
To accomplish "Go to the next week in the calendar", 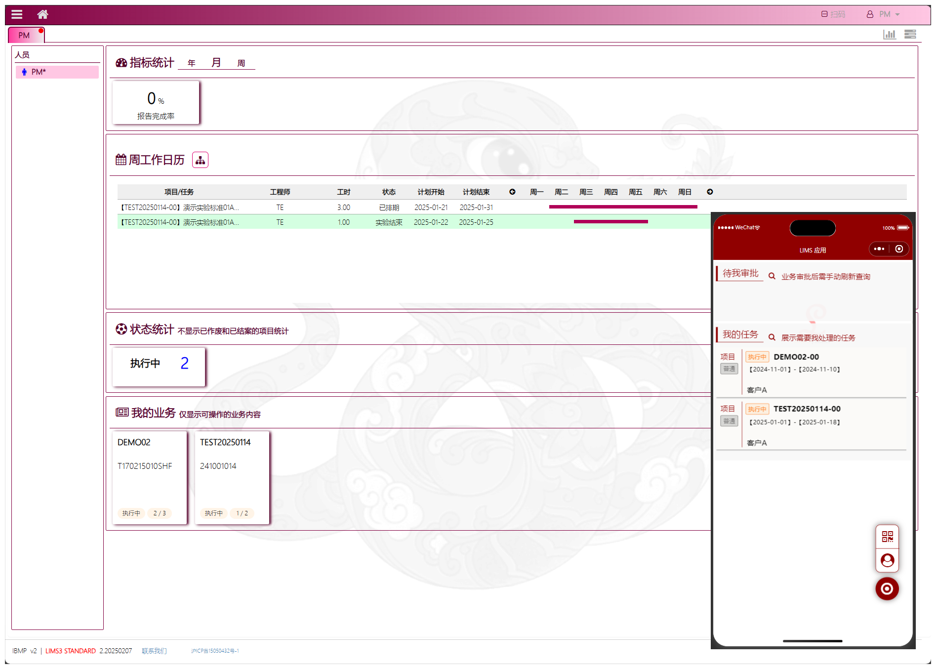I will tap(710, 192).
